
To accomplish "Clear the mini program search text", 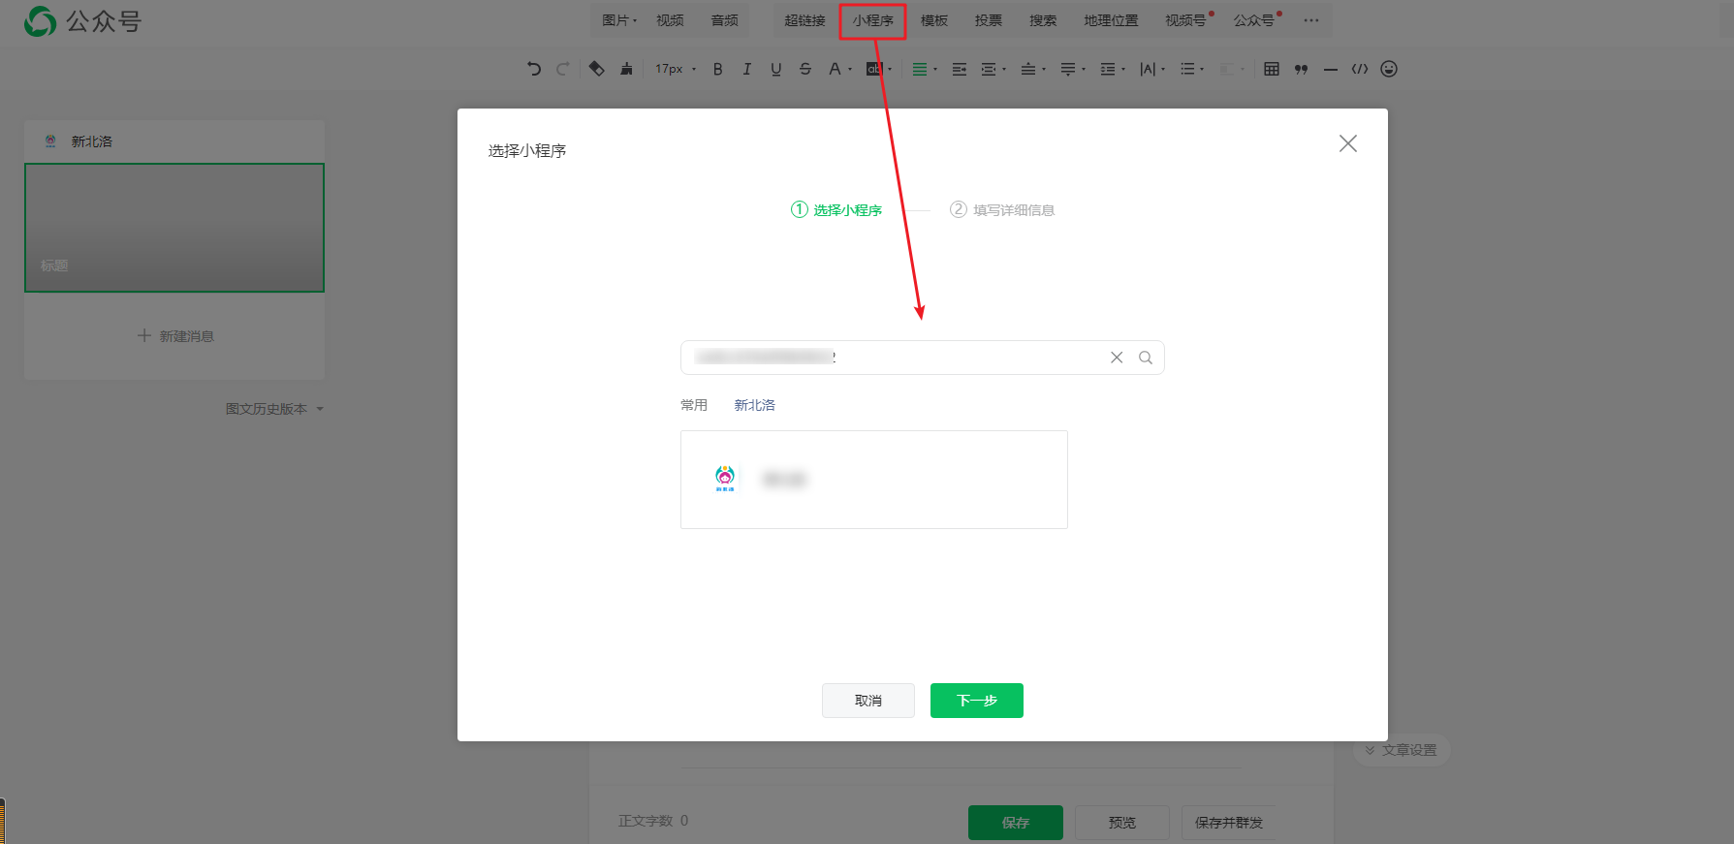I will pyautogui.click(x=1117, y=358).
